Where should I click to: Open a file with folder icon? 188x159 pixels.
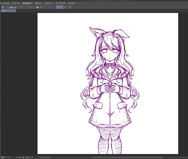point(11,7)
